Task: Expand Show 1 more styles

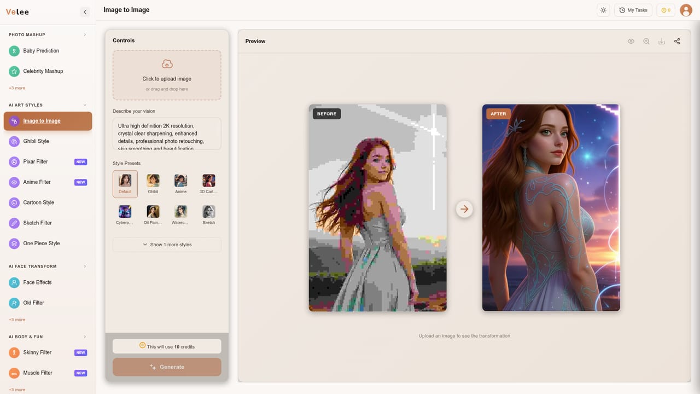Action: click(x=167, y=245)
